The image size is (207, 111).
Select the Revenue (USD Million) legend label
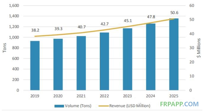click(130, 106)
